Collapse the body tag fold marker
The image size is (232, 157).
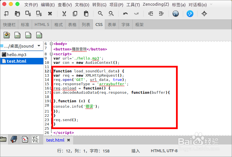coord(51,44)
